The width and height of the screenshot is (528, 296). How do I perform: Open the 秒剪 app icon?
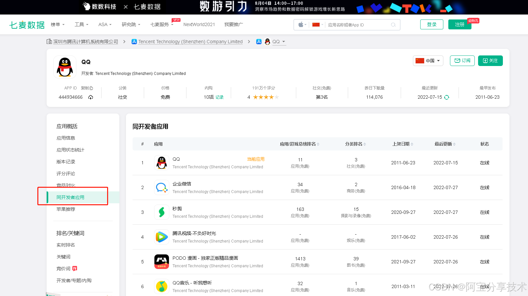tap(162, 212)
